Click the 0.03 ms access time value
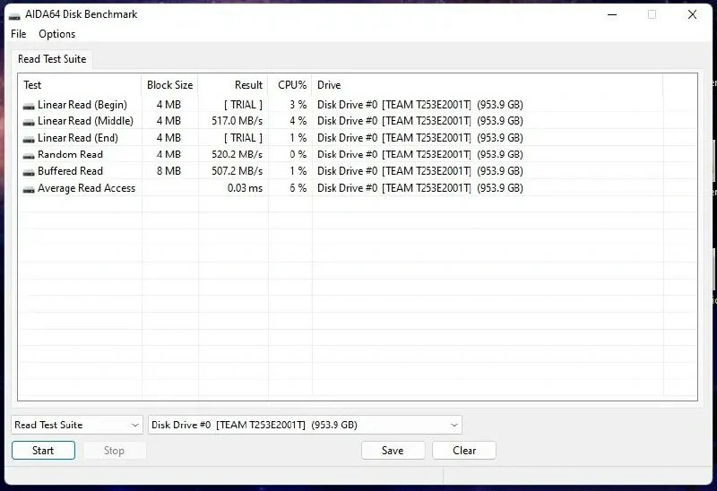Image resolution: width=717 pixels, height=491 pixels. (x=245, y=188)
